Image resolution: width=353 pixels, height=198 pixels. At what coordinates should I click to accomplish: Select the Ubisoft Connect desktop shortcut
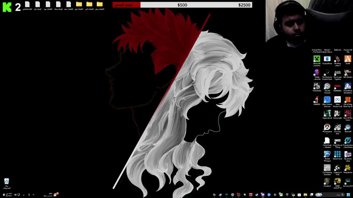[x=327, y=88]
